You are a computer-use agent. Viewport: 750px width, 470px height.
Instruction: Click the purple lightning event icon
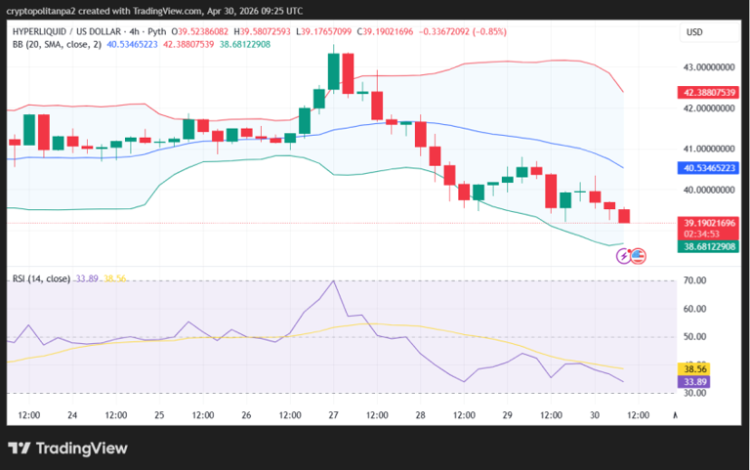(624, 257)
